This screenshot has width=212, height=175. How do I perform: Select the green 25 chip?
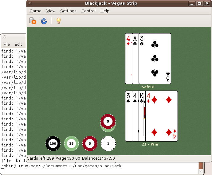(71, 143)
